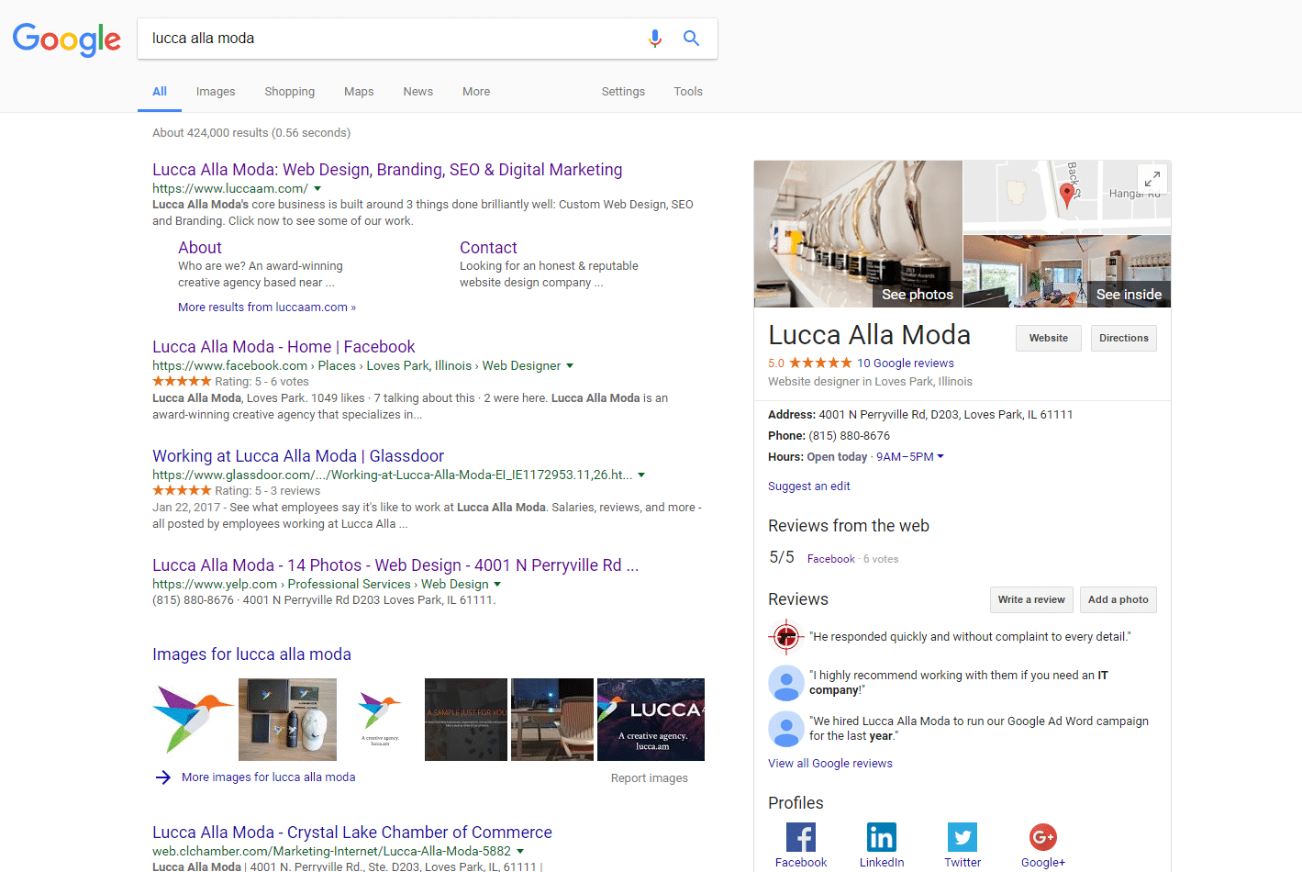The height and width of the screenshot is (872, 1302).
Task: Click Suggest an edit link
Action: tap(809, 486)
